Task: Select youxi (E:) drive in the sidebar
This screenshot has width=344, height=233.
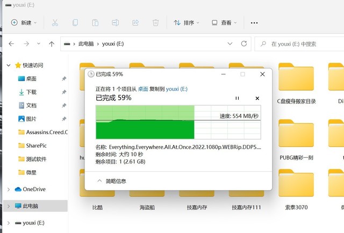Action: pyautogui.click(x=30, y=223)
